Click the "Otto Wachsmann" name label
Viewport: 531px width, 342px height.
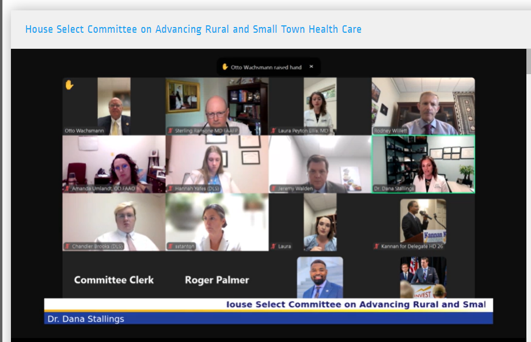click(84, 131)
